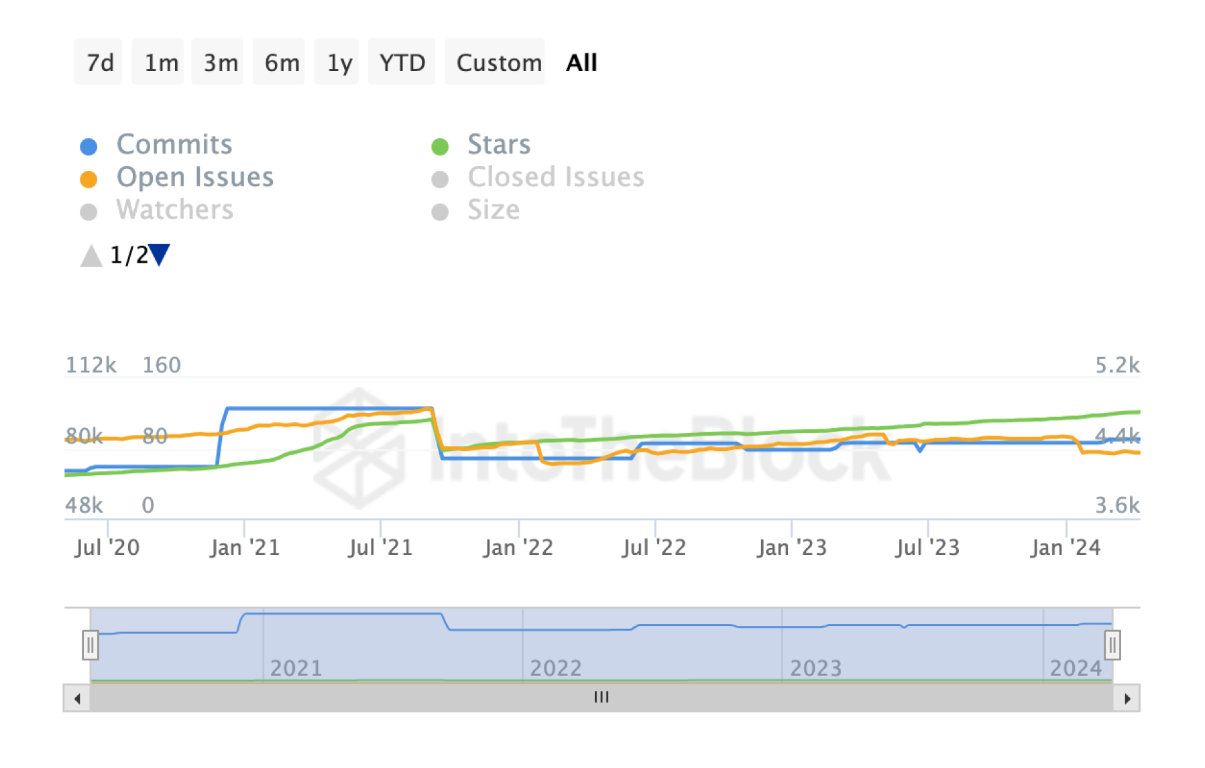
Task: Show the Closed Issues series
Action: click(555, 178)
